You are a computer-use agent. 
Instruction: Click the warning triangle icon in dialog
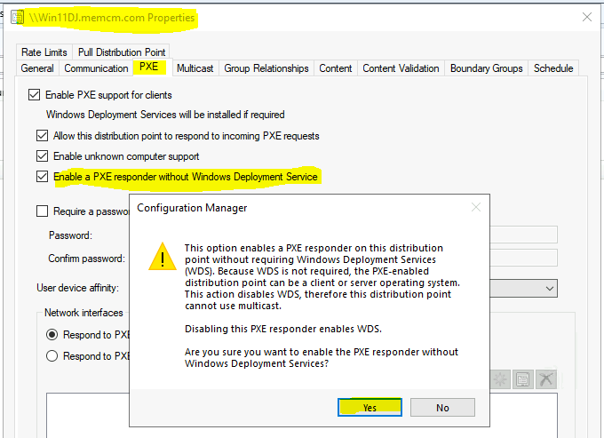(163, 257)
